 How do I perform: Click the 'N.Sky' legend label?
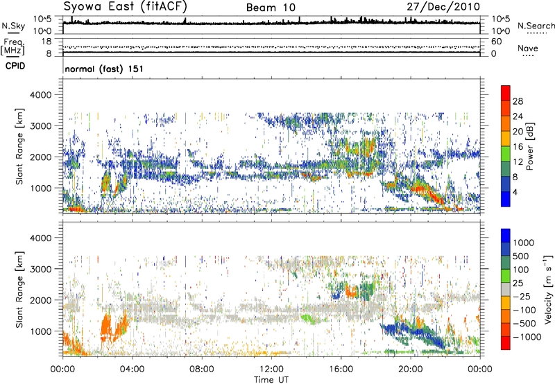[13, 26]
